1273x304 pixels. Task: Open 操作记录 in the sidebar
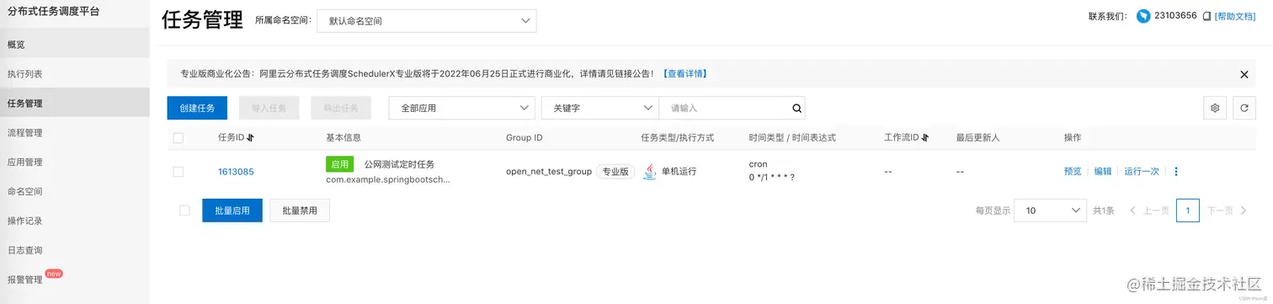coord(74,221)
